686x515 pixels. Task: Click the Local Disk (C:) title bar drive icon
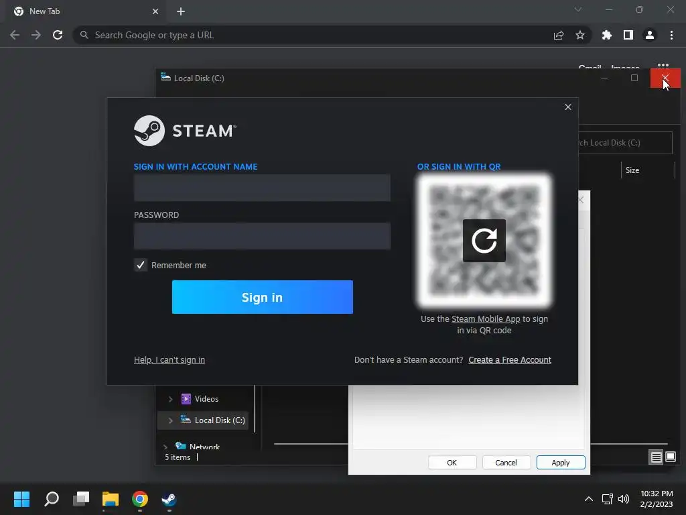click(165, 78)
